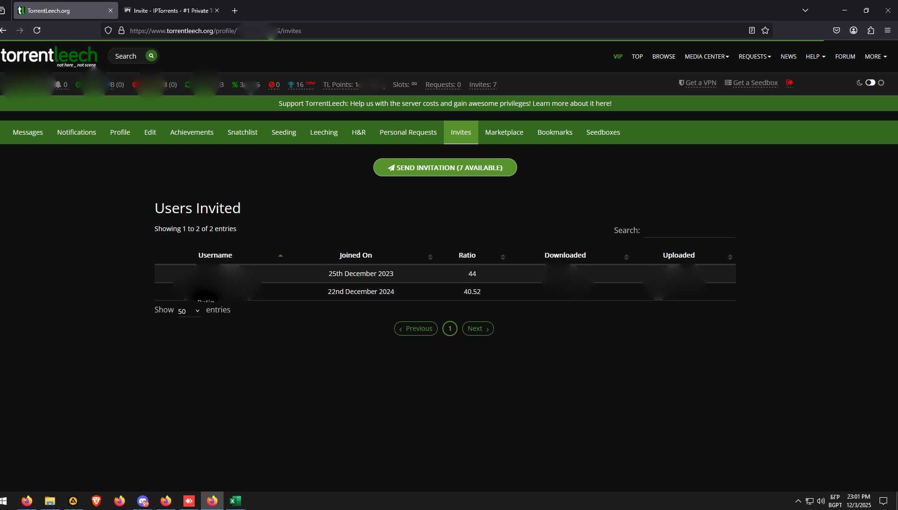The height and width of the screenshot is (510, 898).
Task: Open the browser extensions icon
Action: [871, 30]
